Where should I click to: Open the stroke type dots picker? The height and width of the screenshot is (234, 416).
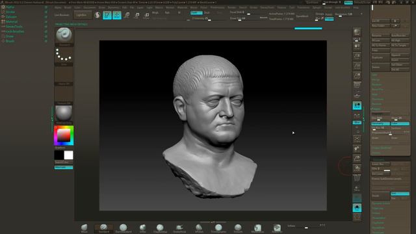[64, 56]
